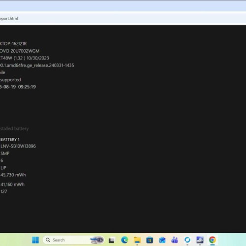This screenshot has width=246, height=246.
Task: Launch Microsoft Edge from the taskbar
Action: click(124, 240)
